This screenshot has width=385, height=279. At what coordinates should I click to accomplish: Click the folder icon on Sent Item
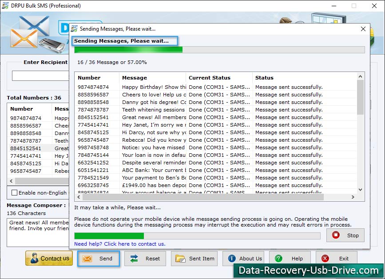tap(180, 259)
